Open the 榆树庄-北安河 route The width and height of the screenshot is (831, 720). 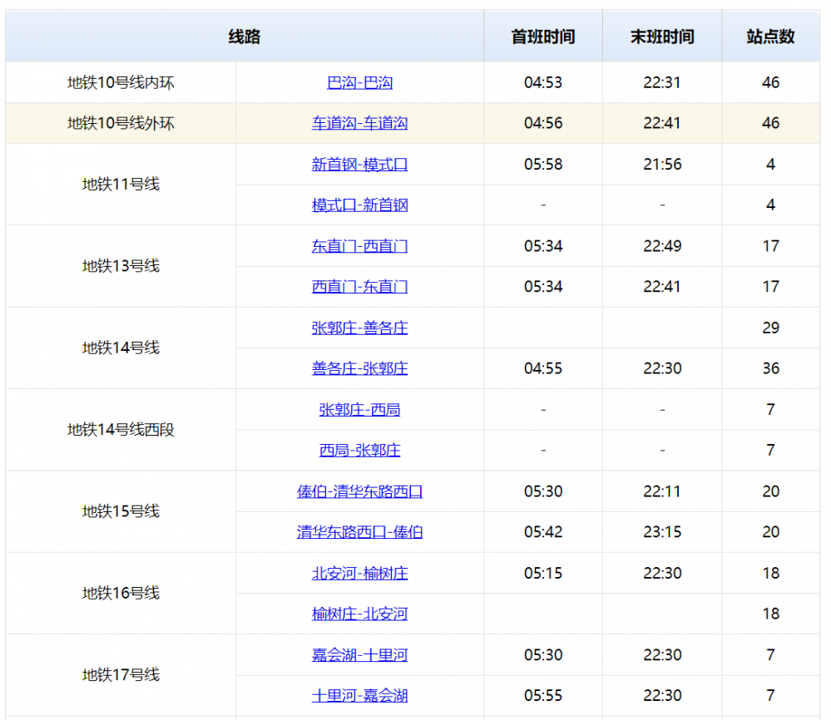pos(359,614)
